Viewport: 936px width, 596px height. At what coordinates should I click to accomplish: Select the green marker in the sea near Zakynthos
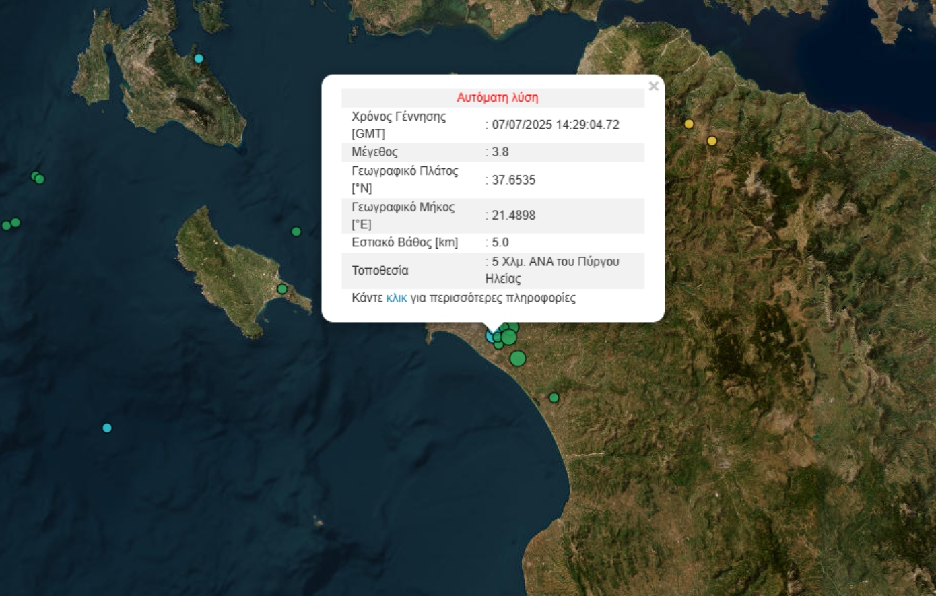295,231
